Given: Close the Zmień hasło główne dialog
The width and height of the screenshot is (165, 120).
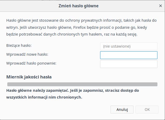Looking at the screenshot, I should [x=160, y=5].
